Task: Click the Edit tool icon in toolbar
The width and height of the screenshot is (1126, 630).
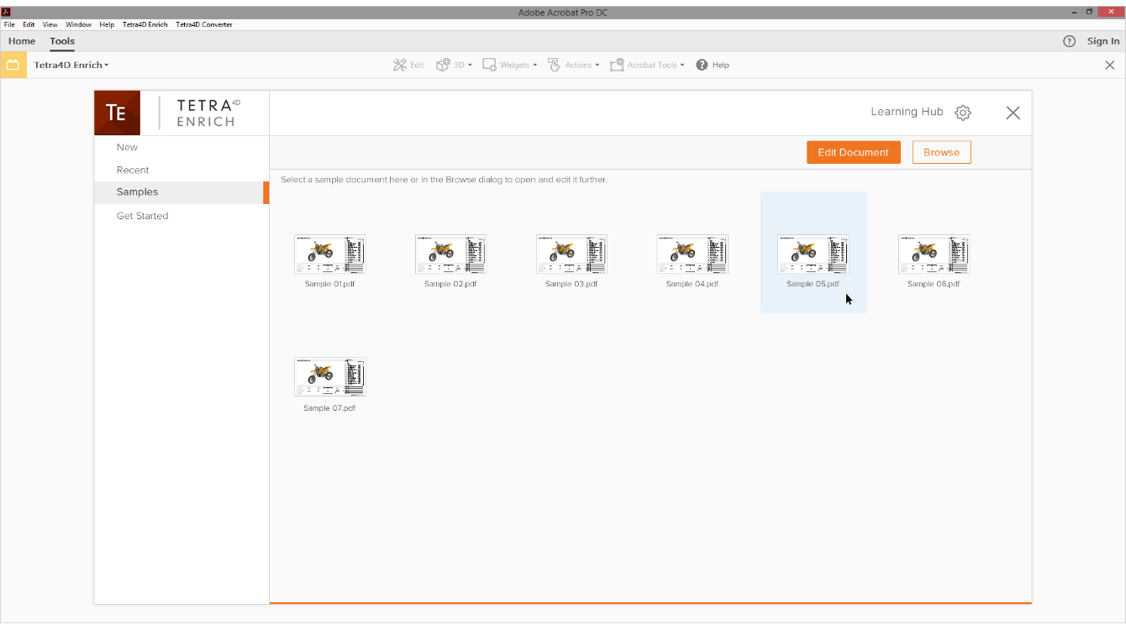Action: point(401,65)
